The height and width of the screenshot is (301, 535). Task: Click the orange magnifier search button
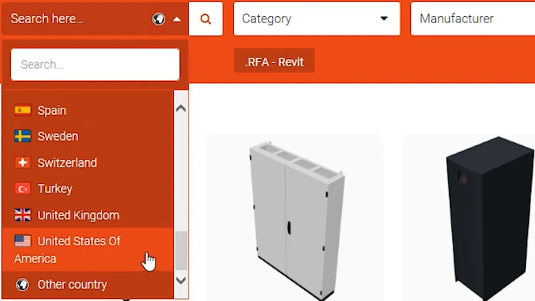pos(205,19)
